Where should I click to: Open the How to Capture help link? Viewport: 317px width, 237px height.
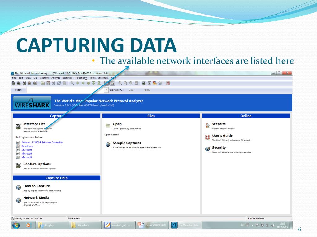pos(37,186)
